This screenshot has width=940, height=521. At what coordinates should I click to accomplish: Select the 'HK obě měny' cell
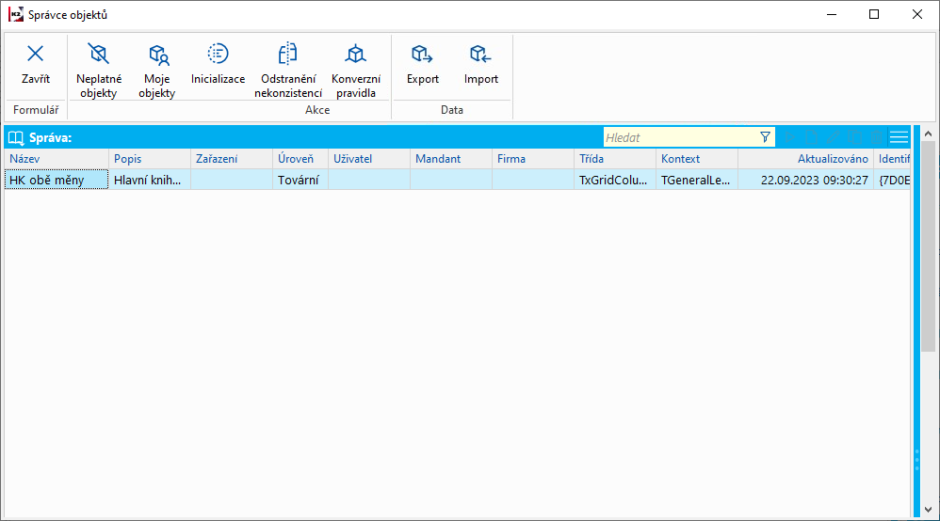click(x=57, y=180)
